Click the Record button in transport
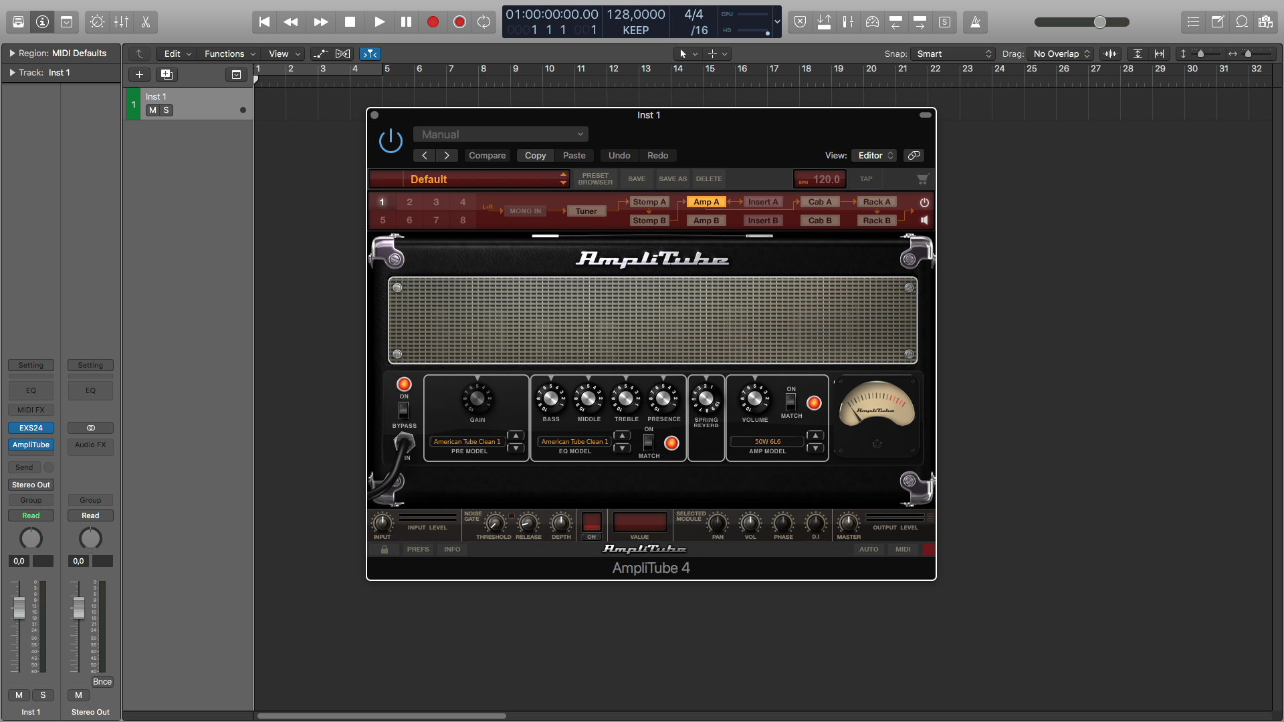This screenshot has width=1284, height=722. 433,22
